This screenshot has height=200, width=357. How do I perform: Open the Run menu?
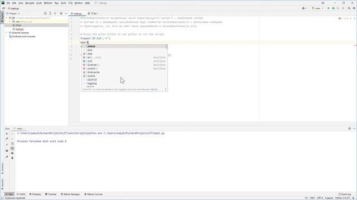56,3
